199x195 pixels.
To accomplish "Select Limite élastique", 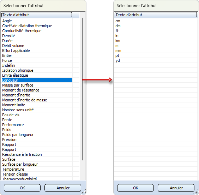I will pos(37,75).
